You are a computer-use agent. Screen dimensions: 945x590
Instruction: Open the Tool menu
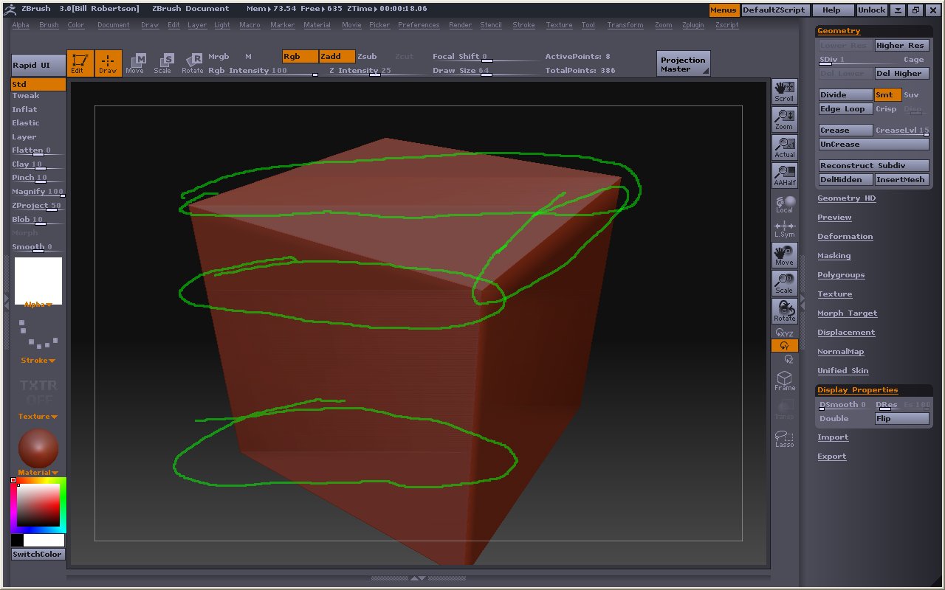[588, 24]
